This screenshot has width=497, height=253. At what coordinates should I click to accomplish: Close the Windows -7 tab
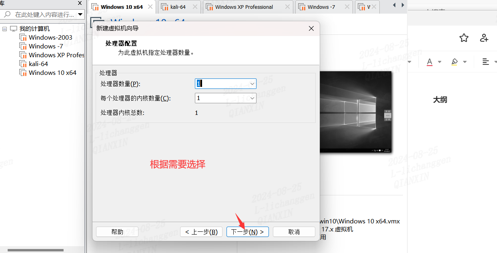coord(347,7)
